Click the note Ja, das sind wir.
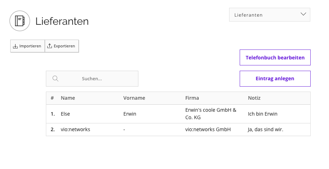This screenshot has width=329, height=169. coord(265,129)
